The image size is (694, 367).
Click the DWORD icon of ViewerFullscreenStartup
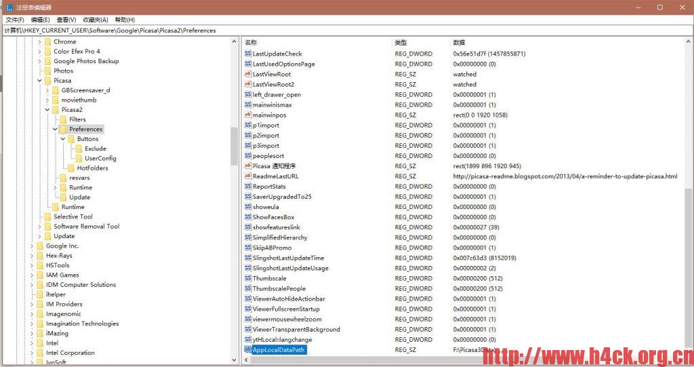click(x=248, y=309)
